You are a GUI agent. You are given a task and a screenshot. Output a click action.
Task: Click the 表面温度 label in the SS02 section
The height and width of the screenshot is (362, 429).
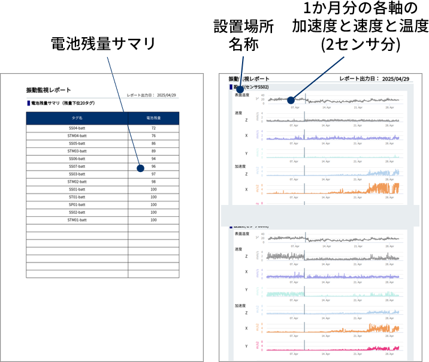click(242, 95)
